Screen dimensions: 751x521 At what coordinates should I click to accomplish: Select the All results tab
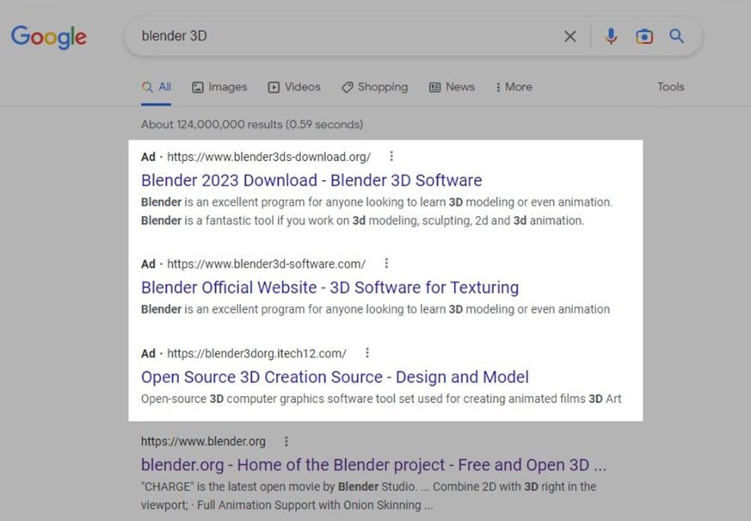click(x=157, y=87)
